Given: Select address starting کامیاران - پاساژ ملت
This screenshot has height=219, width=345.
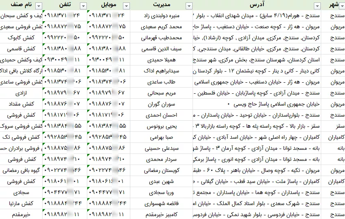Looking at the screenshot, I should (x=257, y=181).
